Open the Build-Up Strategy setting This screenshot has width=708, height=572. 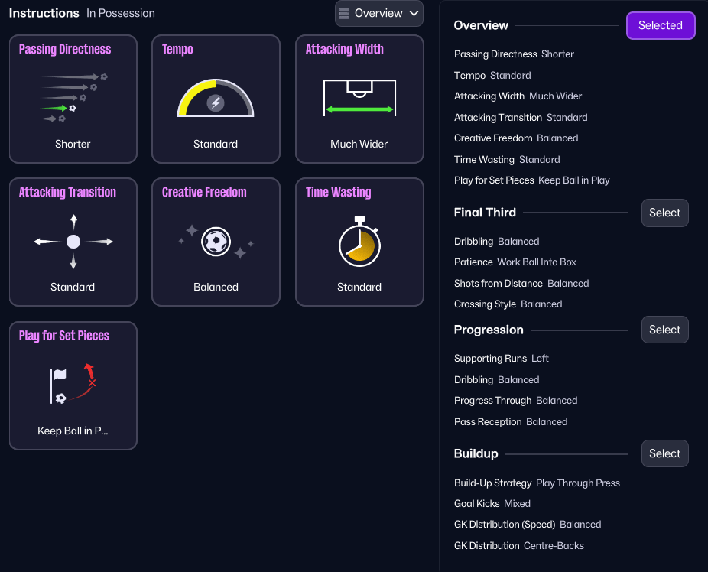[x=537, y=483]
